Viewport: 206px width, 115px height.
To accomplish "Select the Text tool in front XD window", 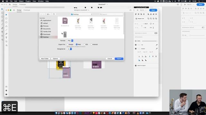I will (6, 38).
